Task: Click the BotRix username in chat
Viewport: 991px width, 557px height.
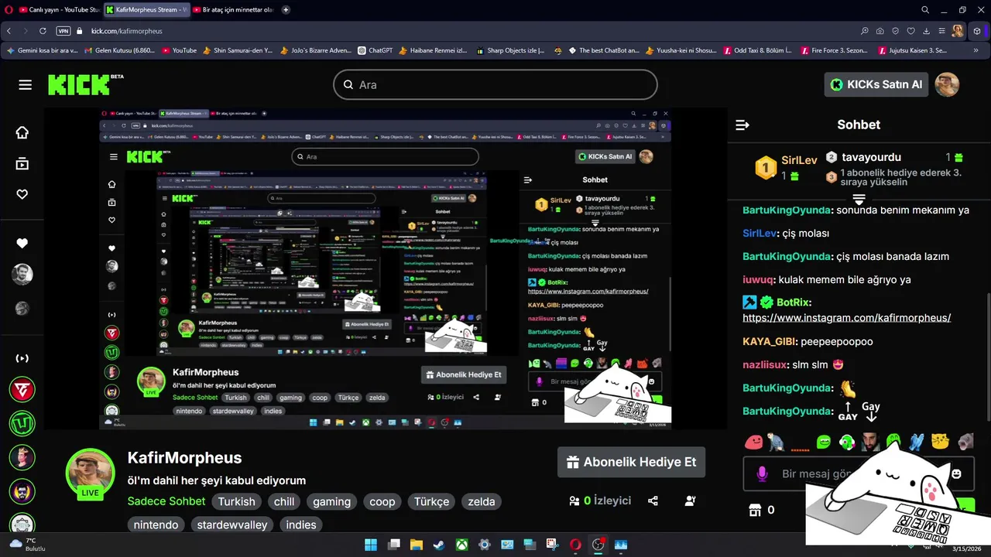Action: point(793,302)
